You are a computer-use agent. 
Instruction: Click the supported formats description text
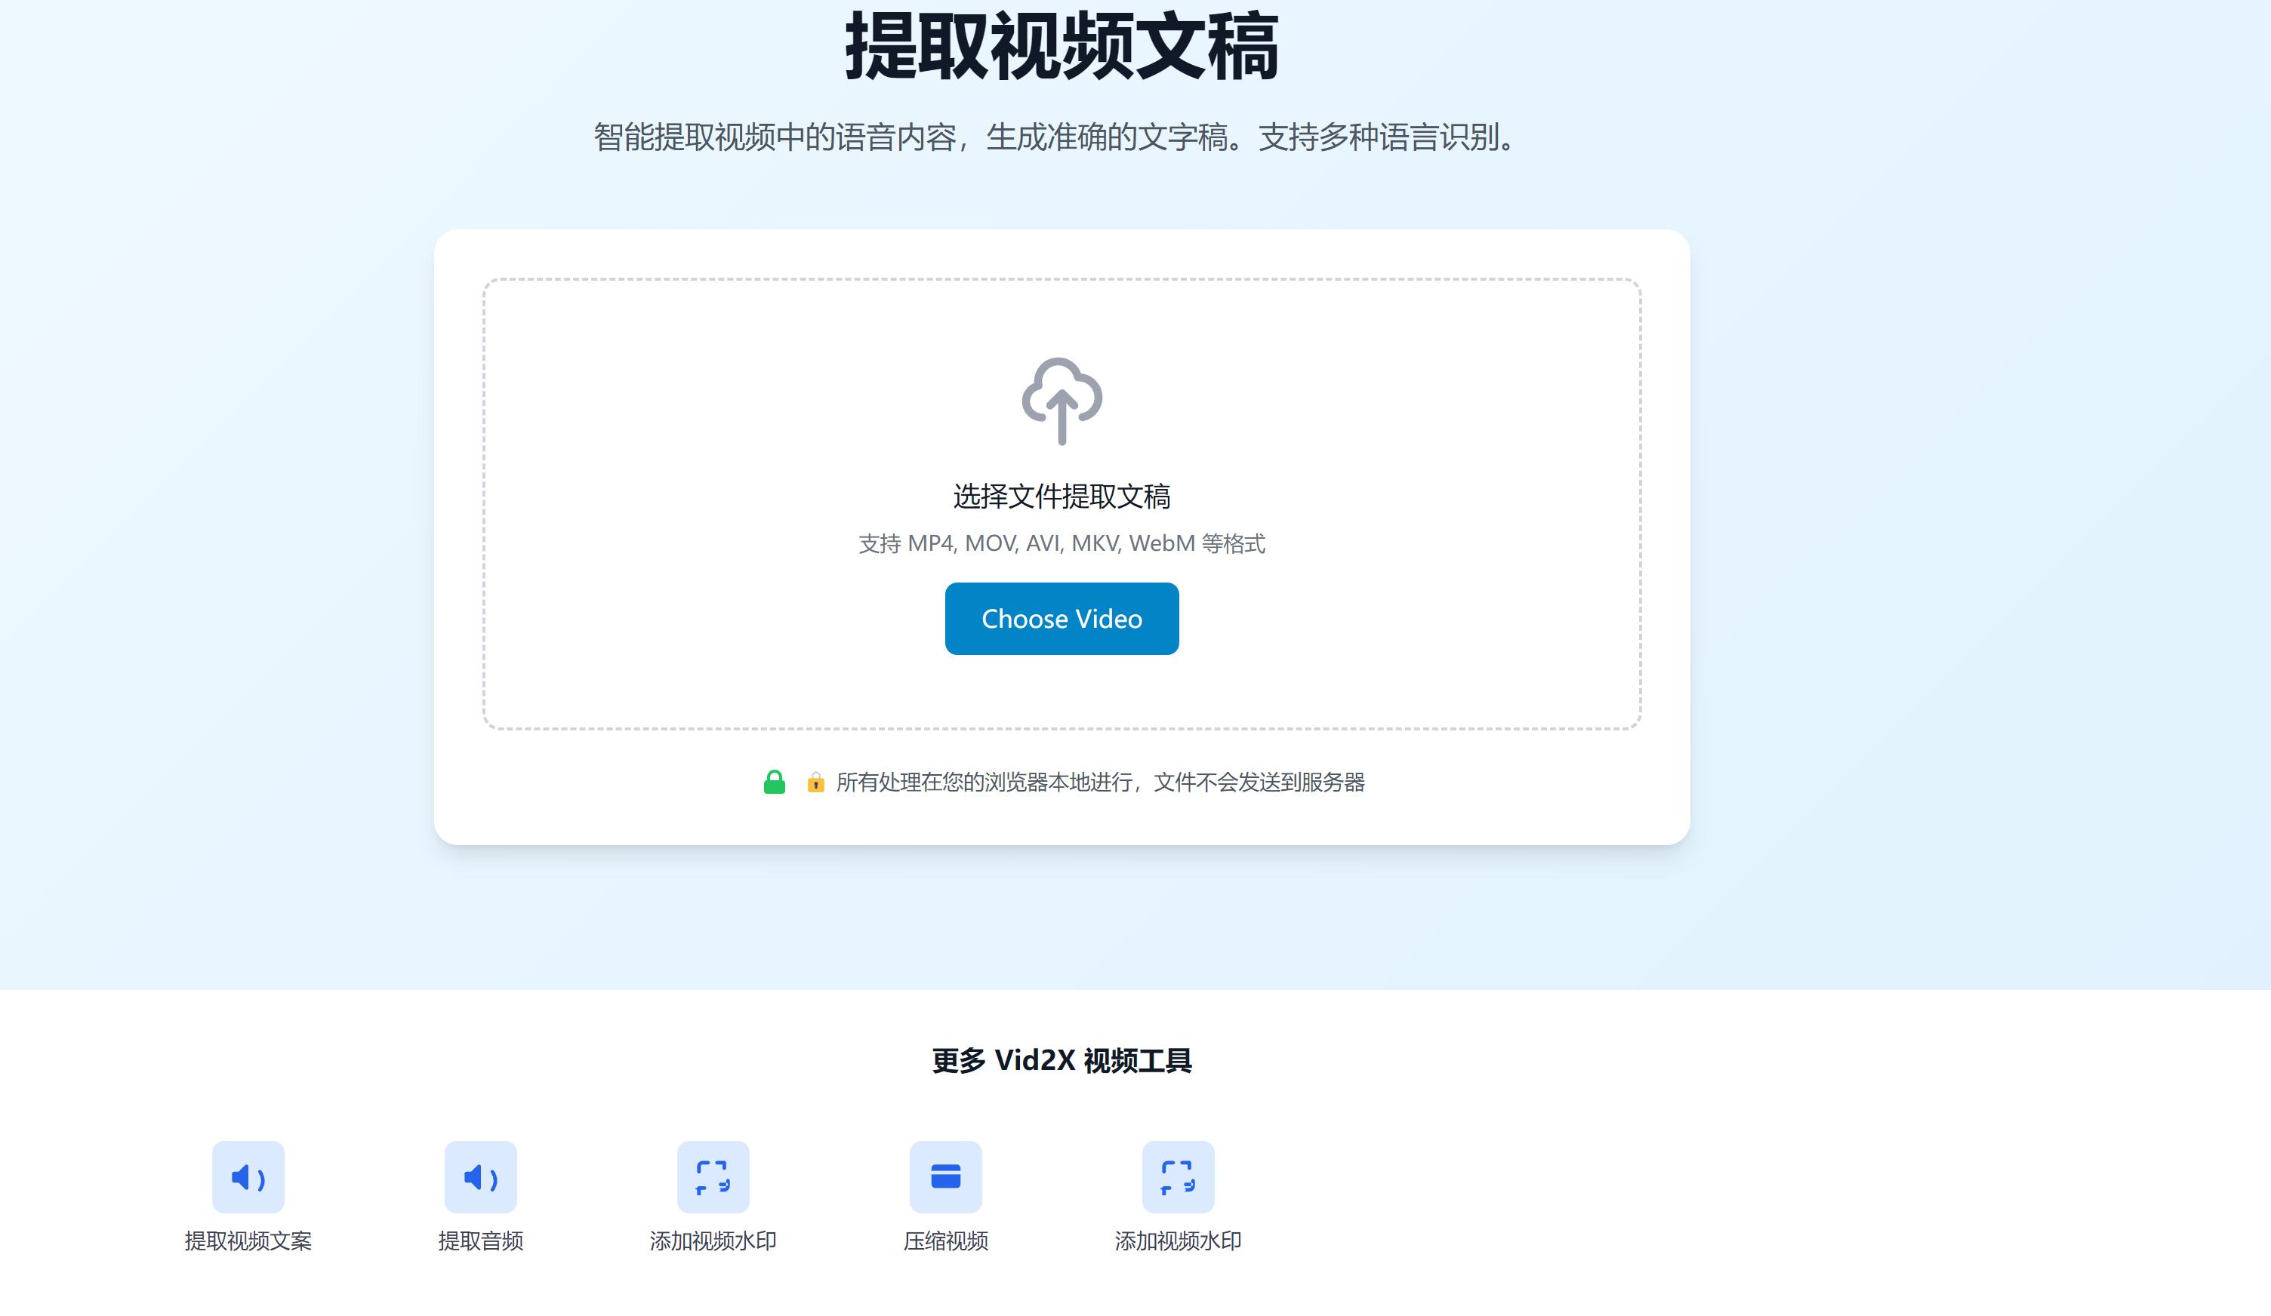(x=1062, y=544)
